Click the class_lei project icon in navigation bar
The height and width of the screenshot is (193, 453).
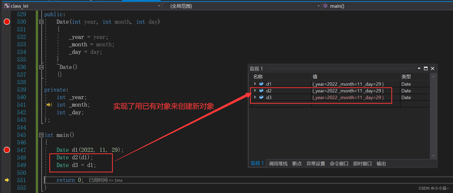[x=7, y=6]
